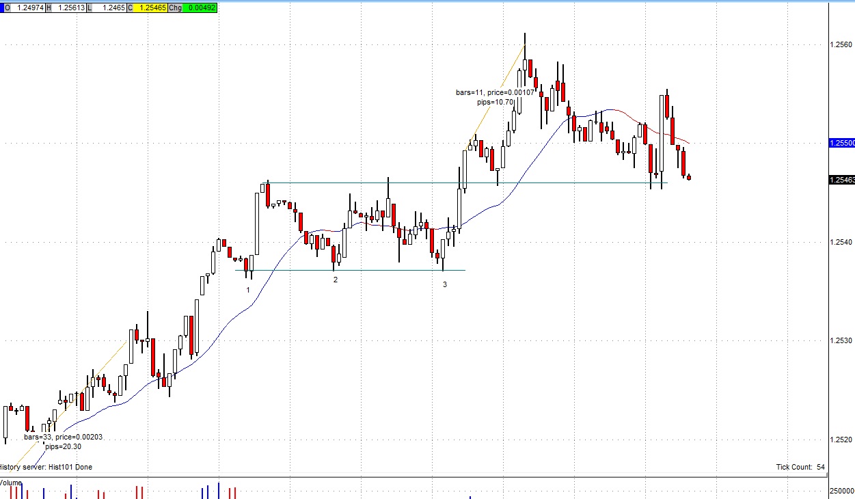Click the 1.2520 price axis label
The height and width of the screenshot is (499, 855).
tap(841, 440)
